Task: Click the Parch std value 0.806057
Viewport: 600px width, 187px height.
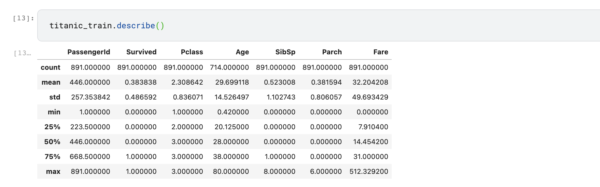Action: point(326,97)
